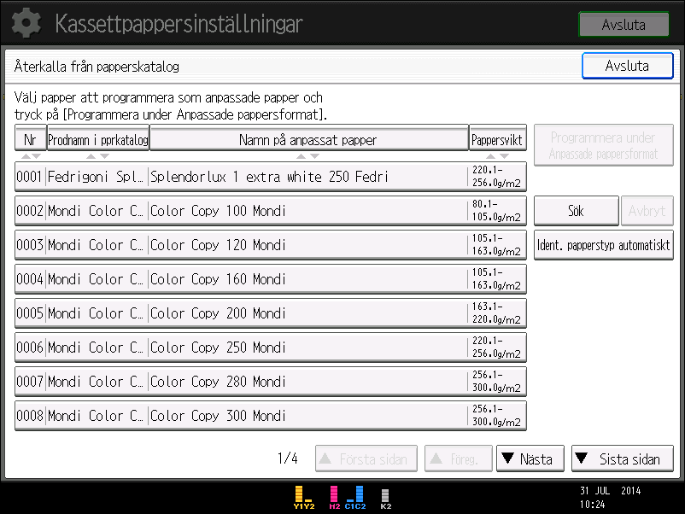685x514 pixels.
Task: Check magenta M2 toner level indicator
Action: [334, 498]
